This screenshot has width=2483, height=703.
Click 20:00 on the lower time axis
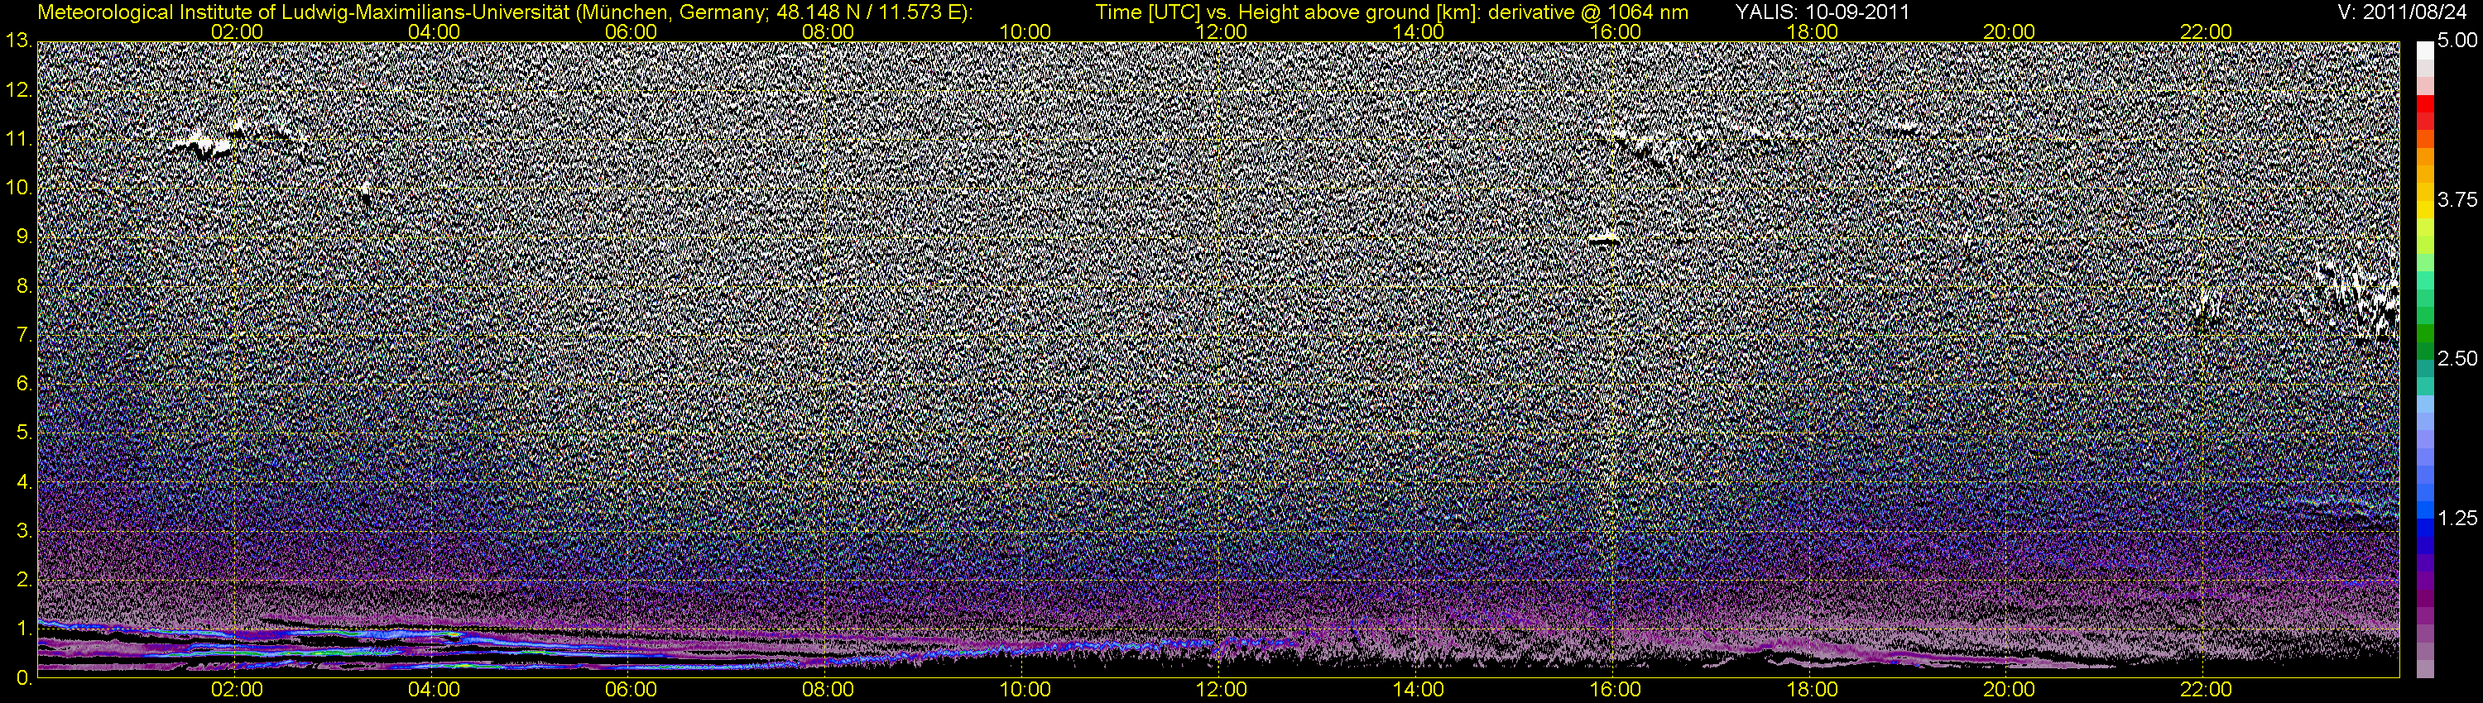click(2009, 690)
